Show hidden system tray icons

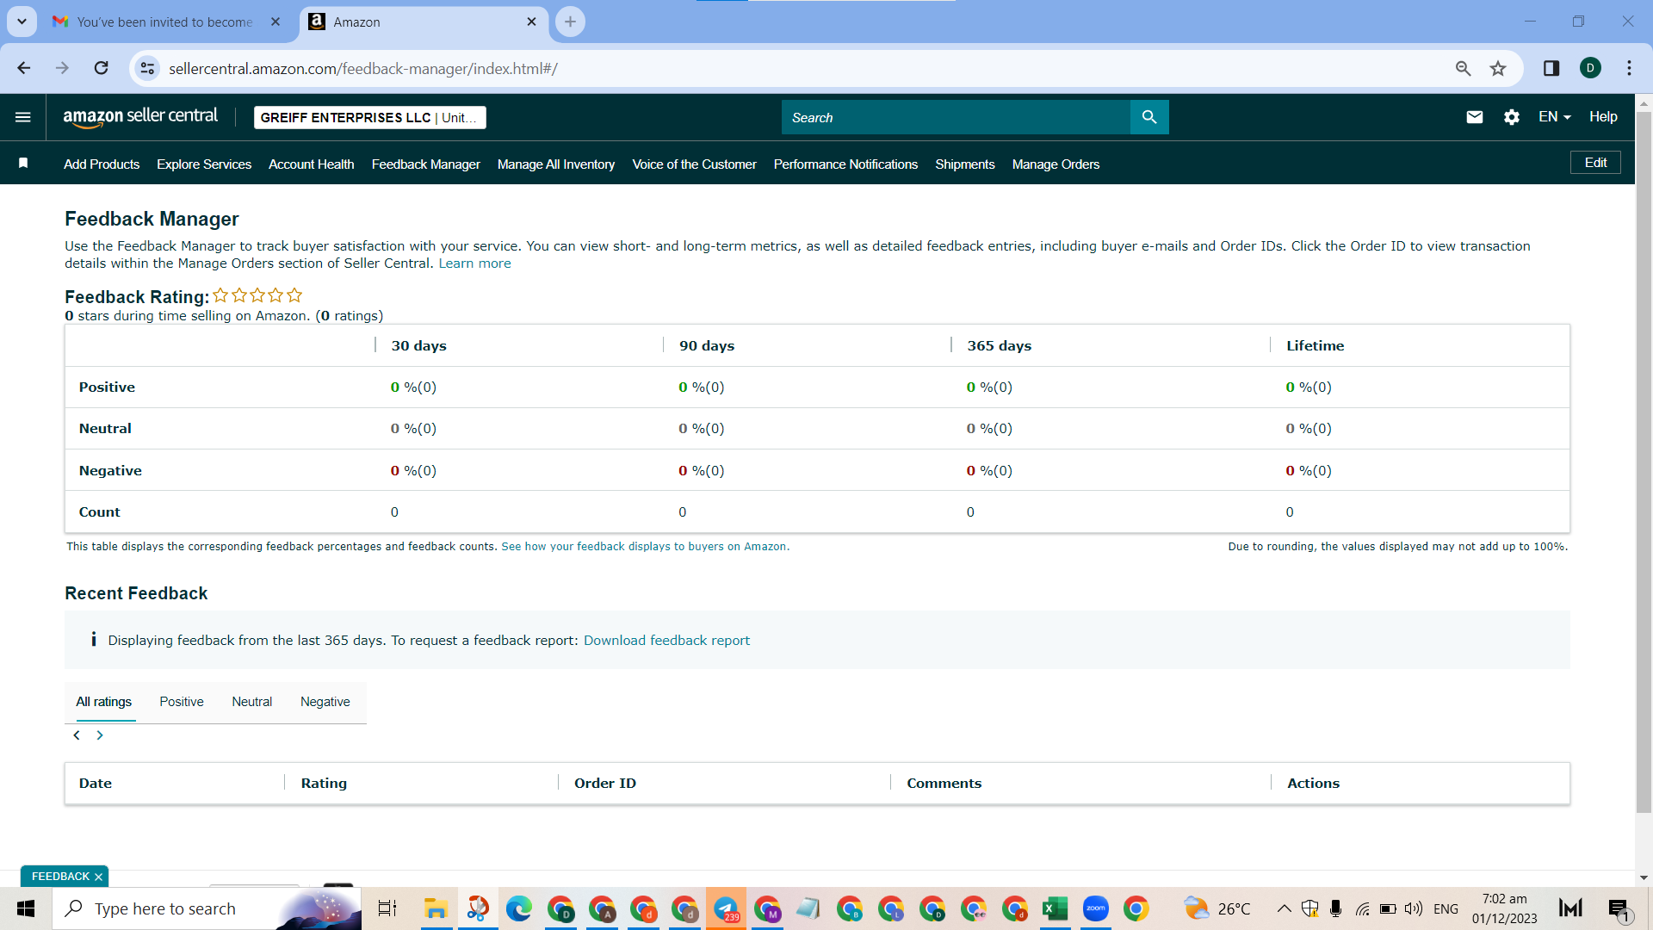[1284, 908]
